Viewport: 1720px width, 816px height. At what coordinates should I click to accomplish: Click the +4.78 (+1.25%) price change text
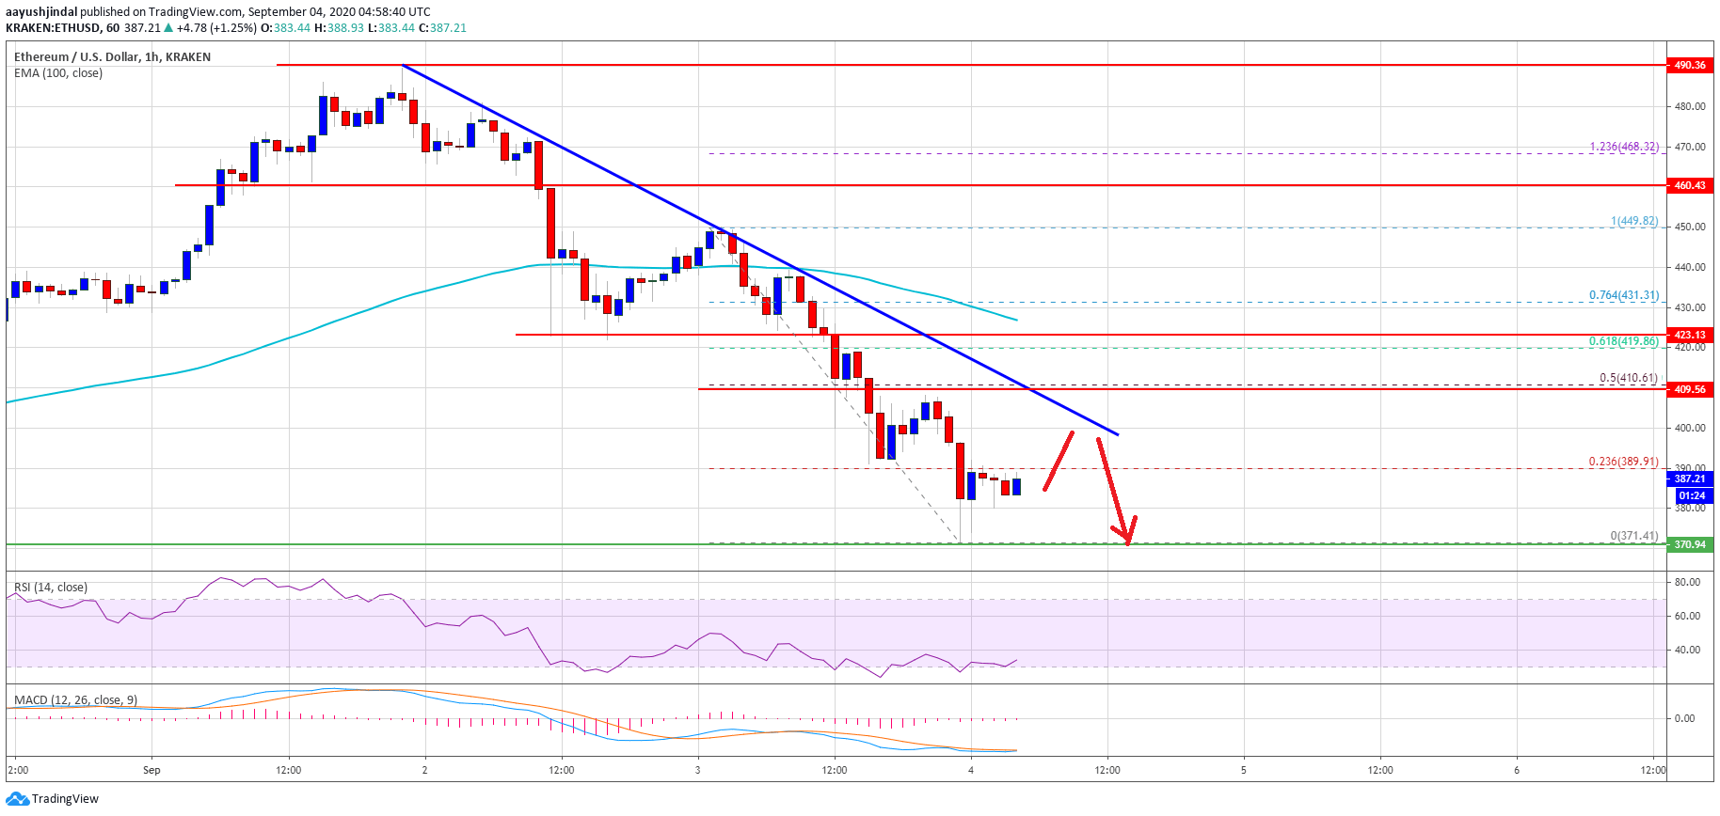pyautogui.click(x=216, y=28)
